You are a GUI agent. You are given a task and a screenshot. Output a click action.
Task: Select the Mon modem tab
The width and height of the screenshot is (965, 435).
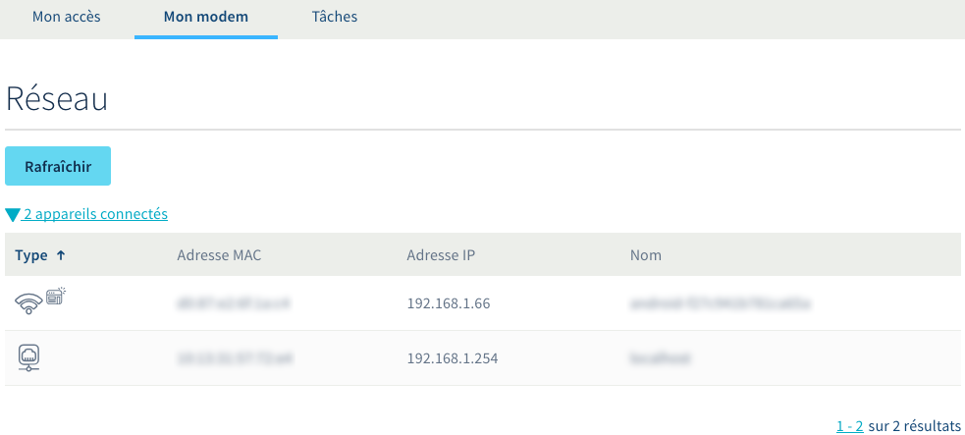pyautogui.click(x=206, y=17)
